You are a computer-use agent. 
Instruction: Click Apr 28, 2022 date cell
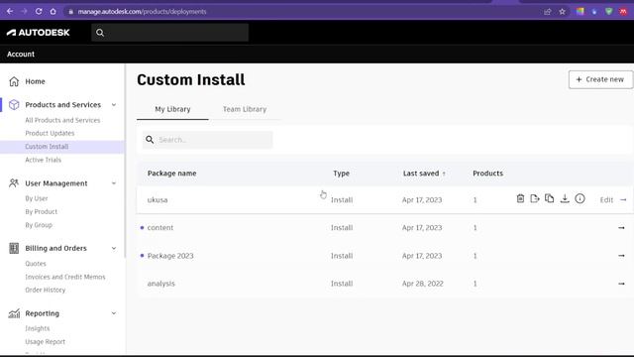423,284
